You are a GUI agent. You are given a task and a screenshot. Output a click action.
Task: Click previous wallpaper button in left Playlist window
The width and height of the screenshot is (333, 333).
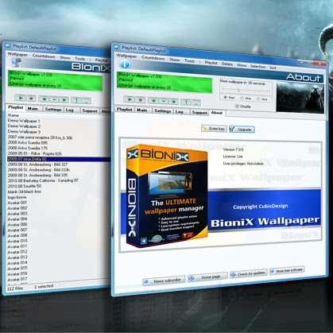coord(45,99)
